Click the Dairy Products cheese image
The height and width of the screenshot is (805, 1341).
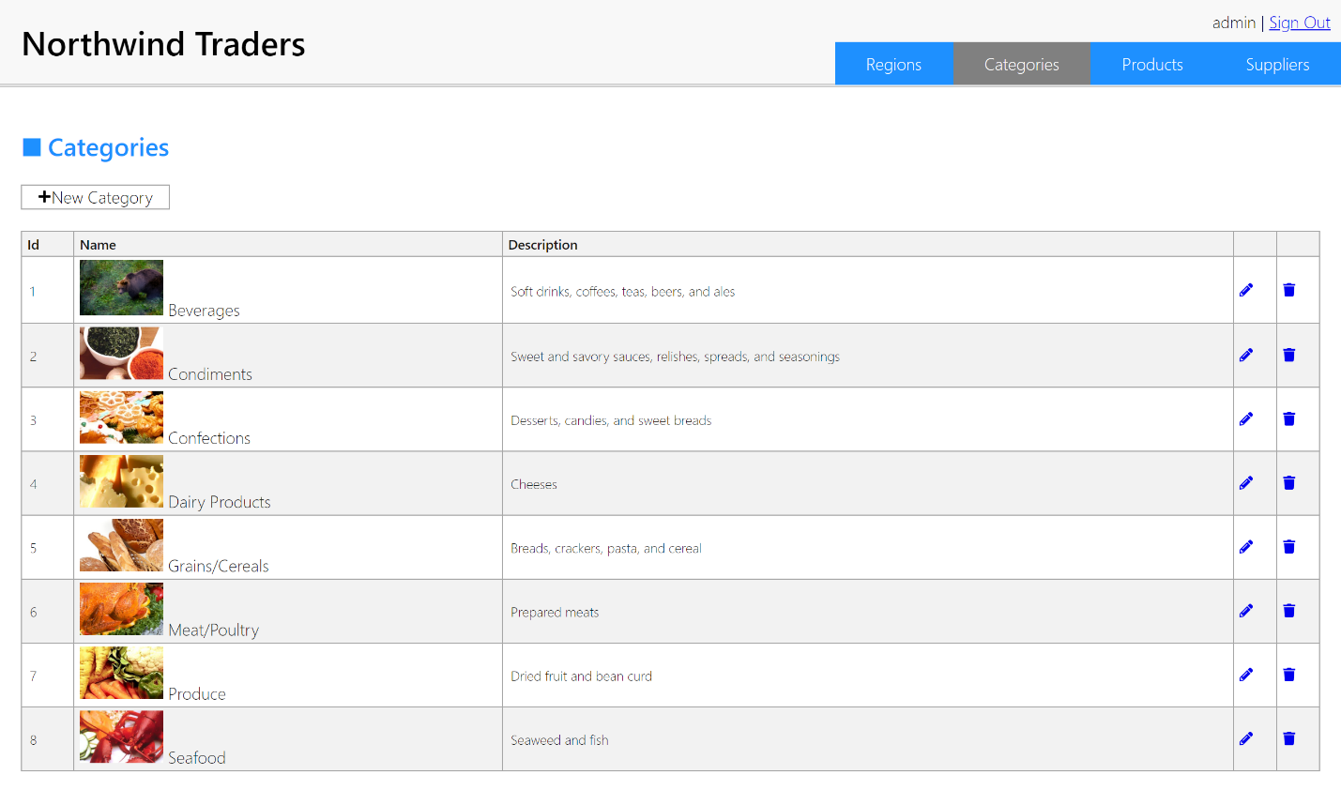pyautogui.click(x=121, y=480)
